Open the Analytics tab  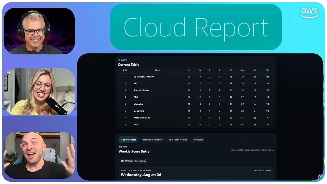(x=198, y=140)
